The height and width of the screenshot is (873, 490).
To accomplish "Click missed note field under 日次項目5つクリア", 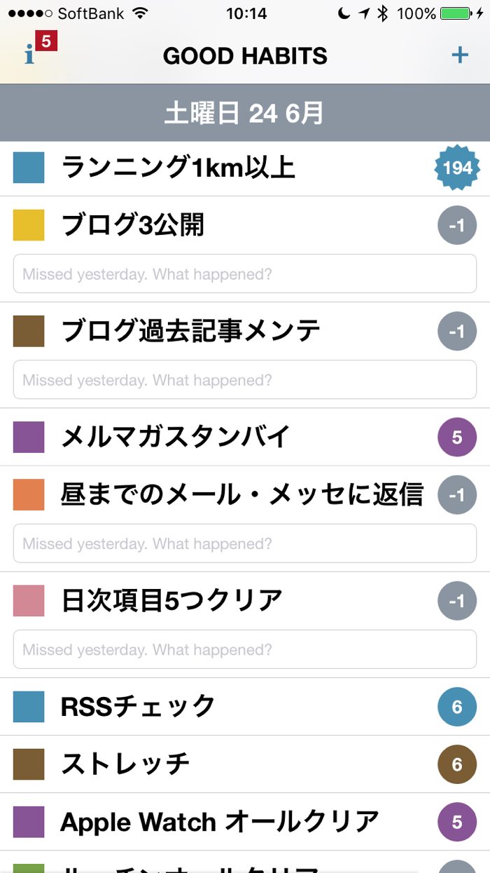I will click(x=245, y=650).
